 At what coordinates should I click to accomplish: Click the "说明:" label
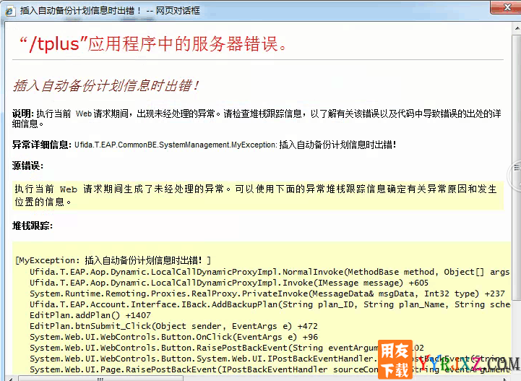23,114
